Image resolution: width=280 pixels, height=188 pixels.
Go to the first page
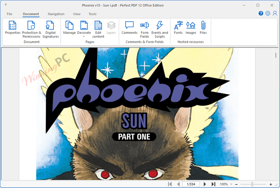pos(170,184)
